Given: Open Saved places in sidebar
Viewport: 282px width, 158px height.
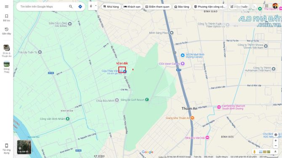Looking at the screenshot, I should pyautogui.click(x=7, y=18).
